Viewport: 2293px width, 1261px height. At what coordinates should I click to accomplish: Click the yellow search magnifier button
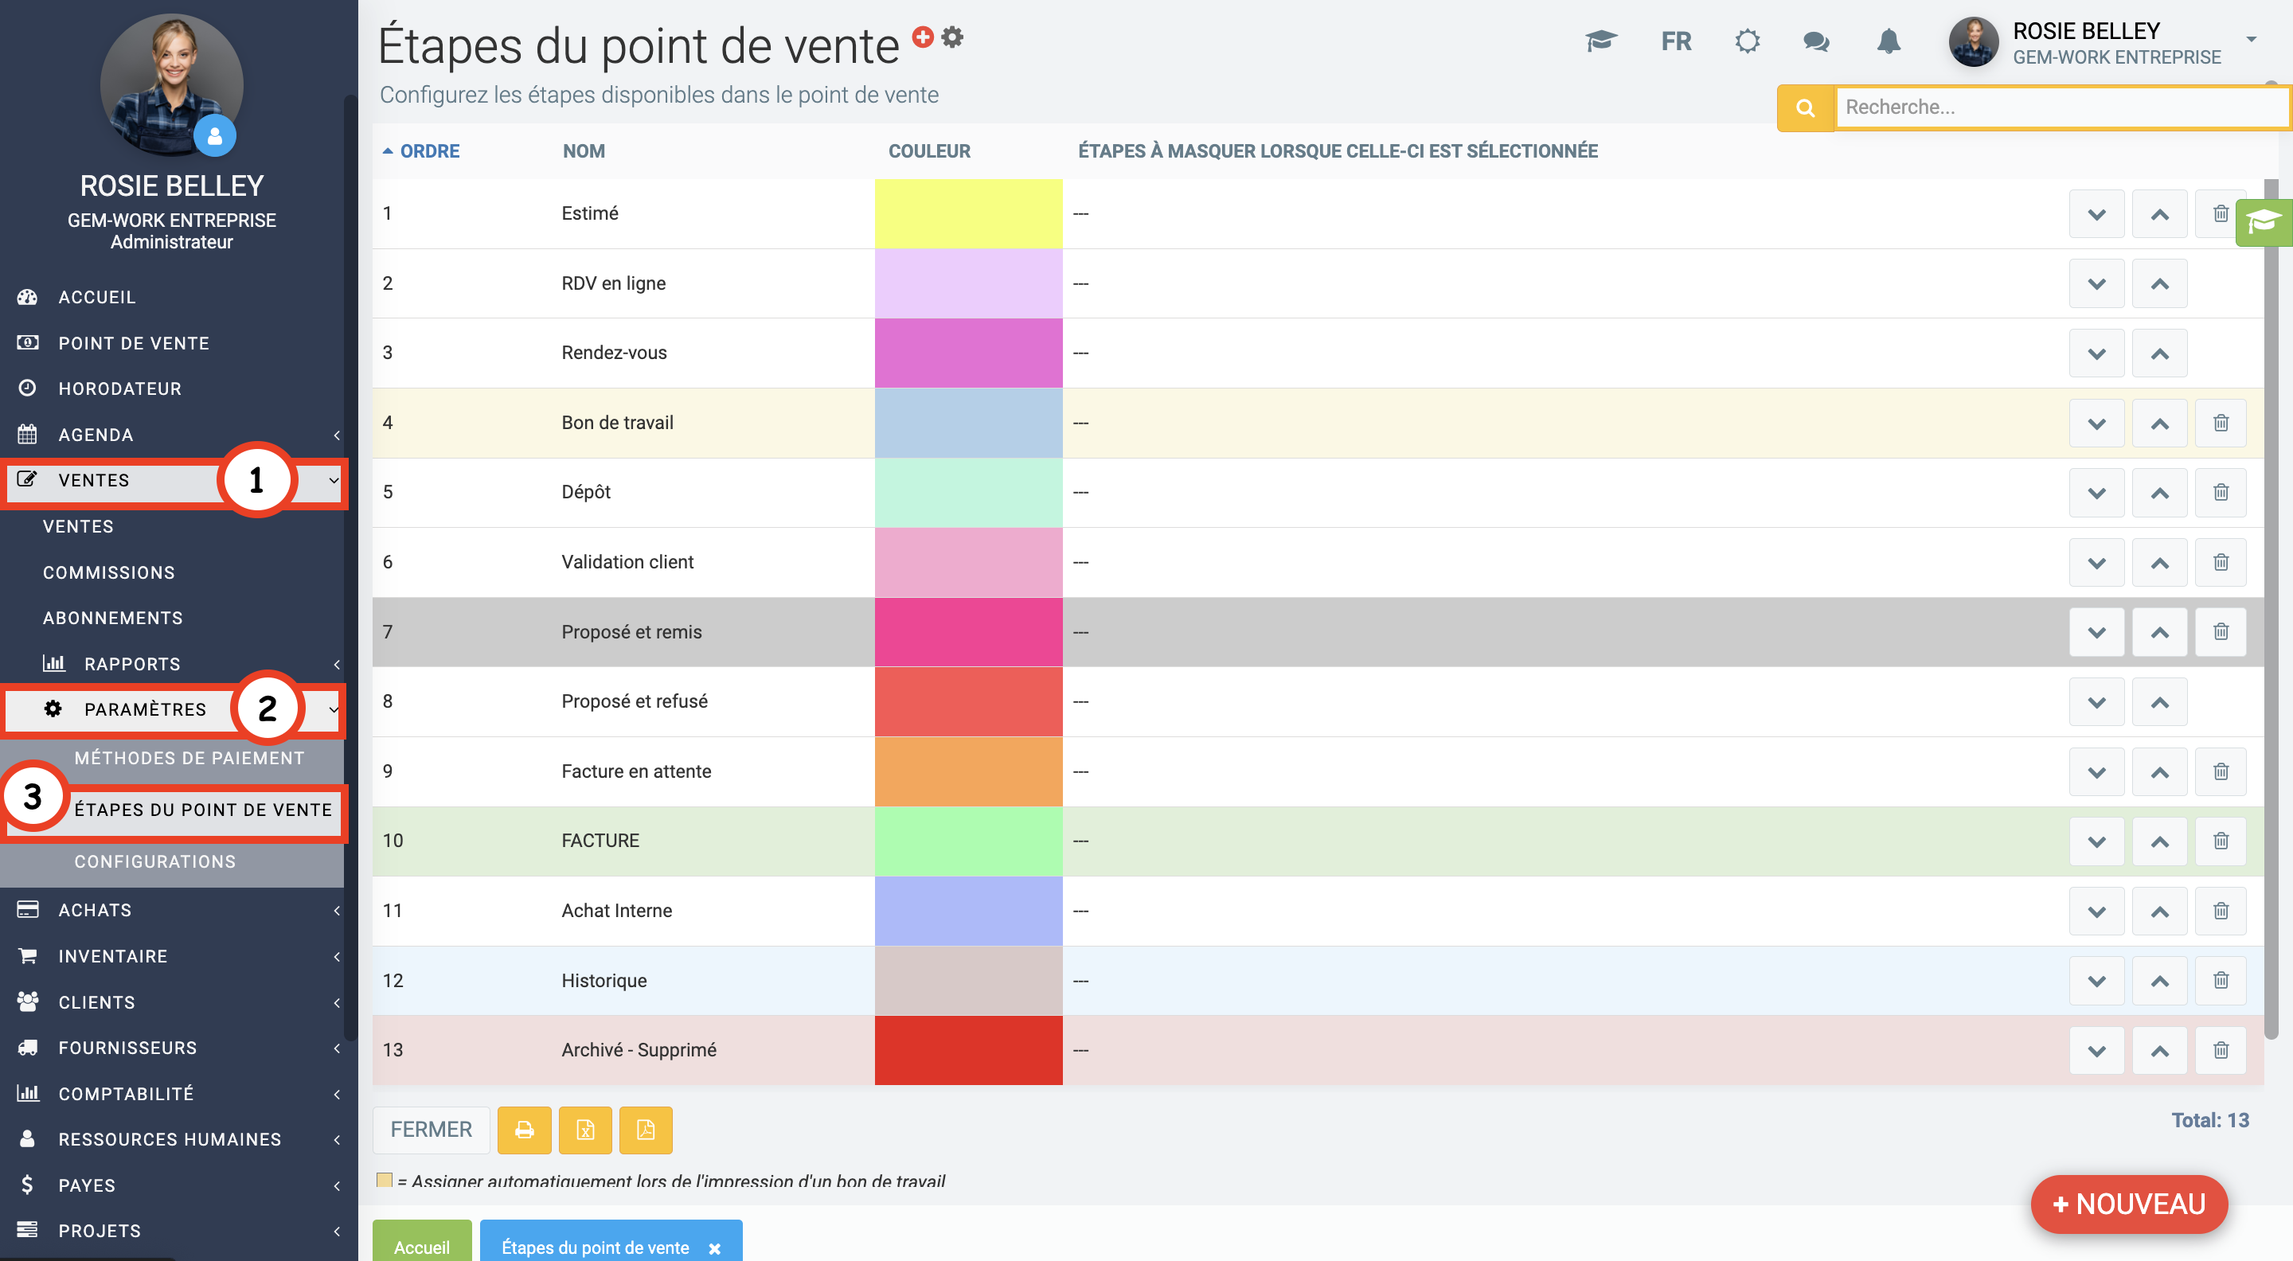pyautogui.click(x=1804, y=107)
